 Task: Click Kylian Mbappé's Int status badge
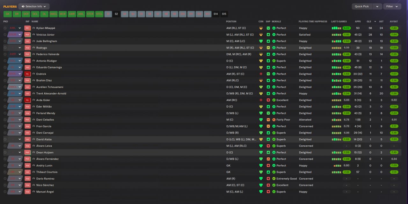[27, 28]
